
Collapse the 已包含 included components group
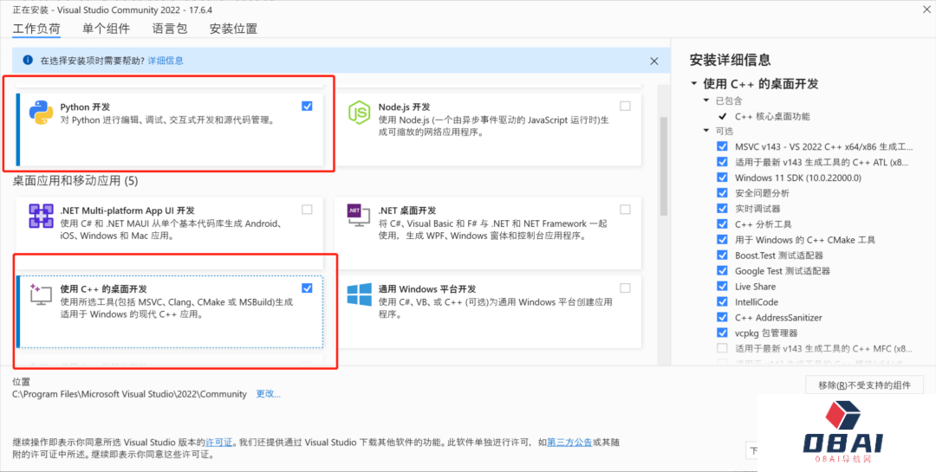tap(706, 100)
